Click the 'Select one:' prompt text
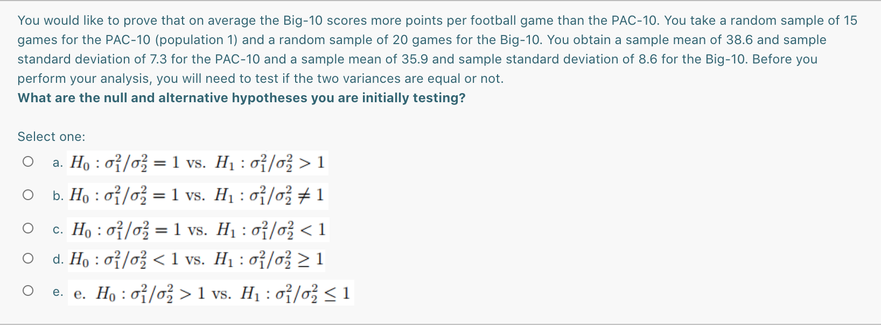This screenshot has width=881, height=326. [51, 137]
